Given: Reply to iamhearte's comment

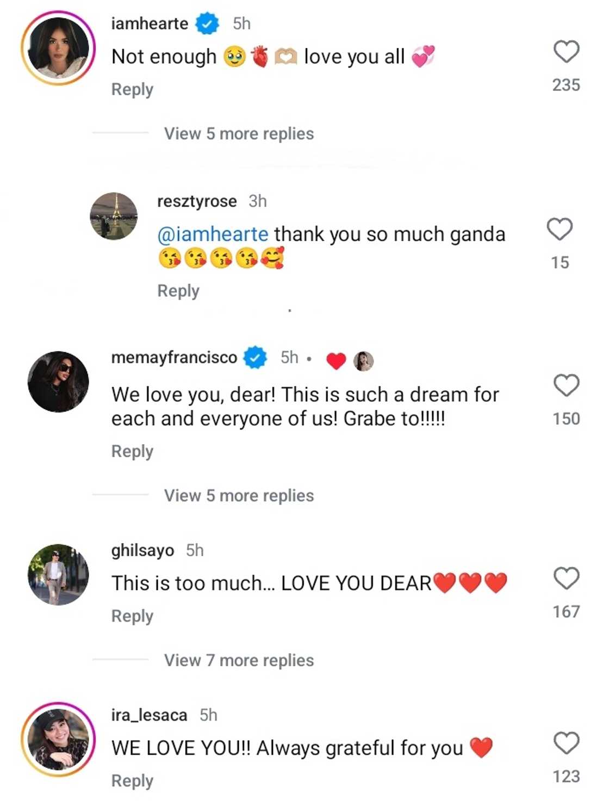Looking at the screenshot, I should [132, 89].
